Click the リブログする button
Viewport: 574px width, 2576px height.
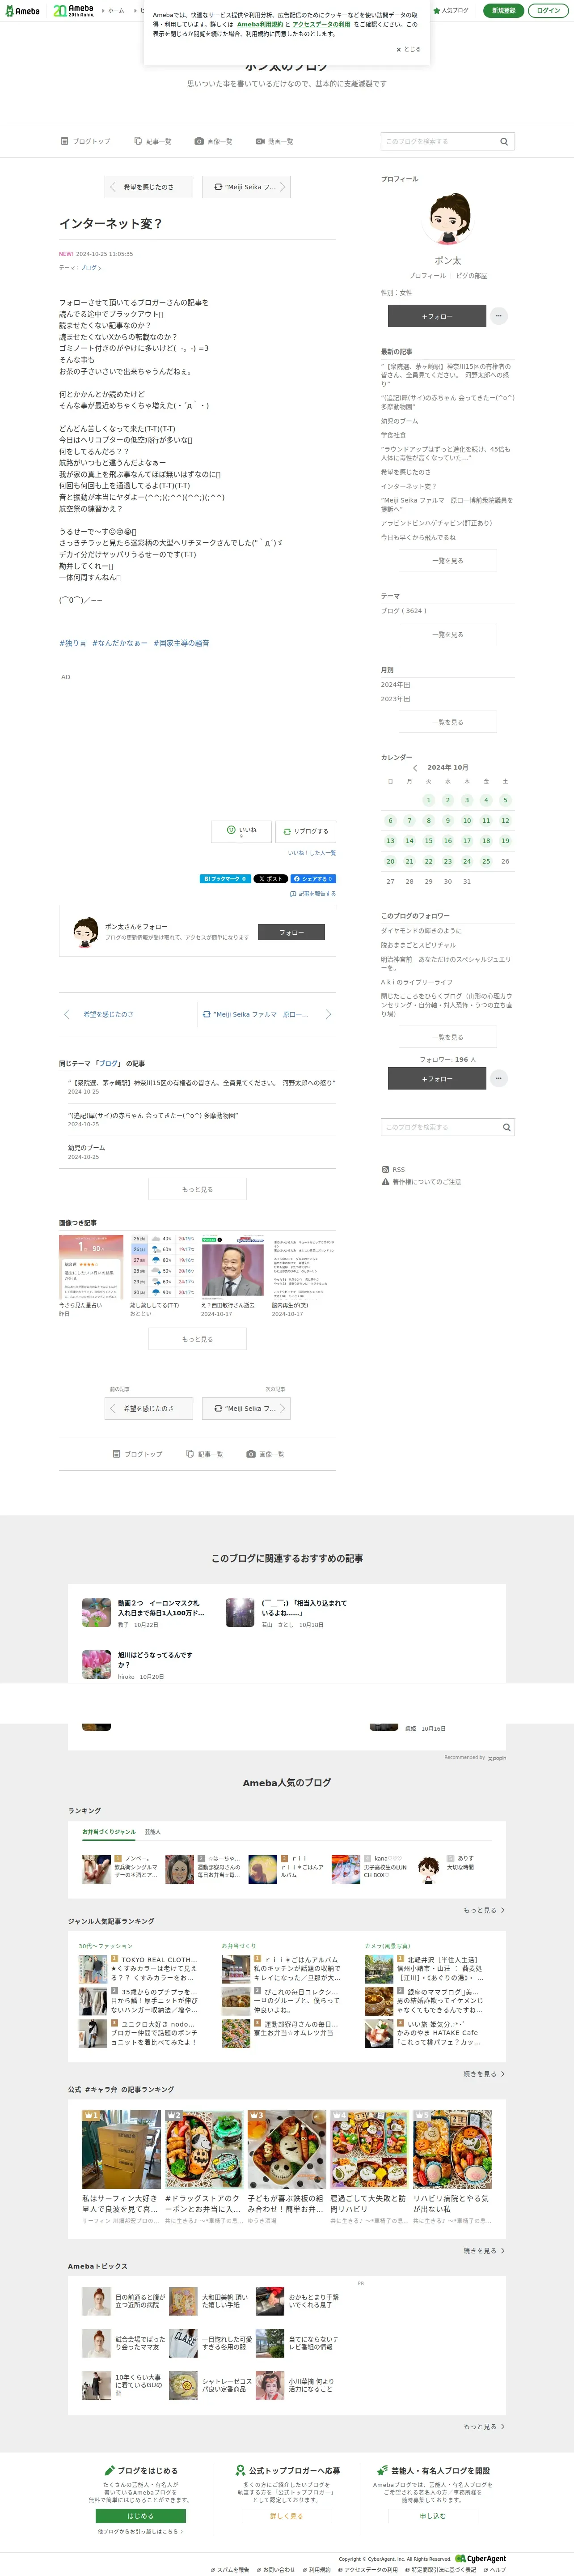[305, 831]
